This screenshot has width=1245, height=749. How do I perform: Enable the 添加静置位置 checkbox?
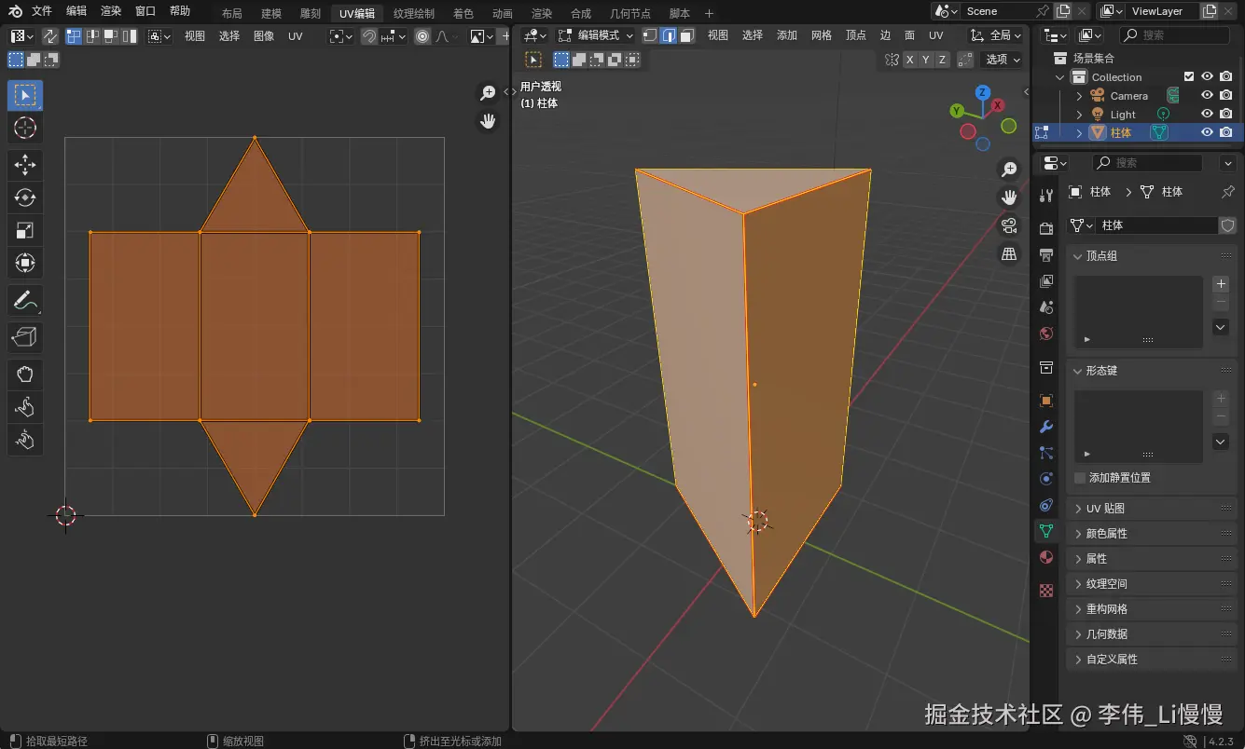point(1080,478)
